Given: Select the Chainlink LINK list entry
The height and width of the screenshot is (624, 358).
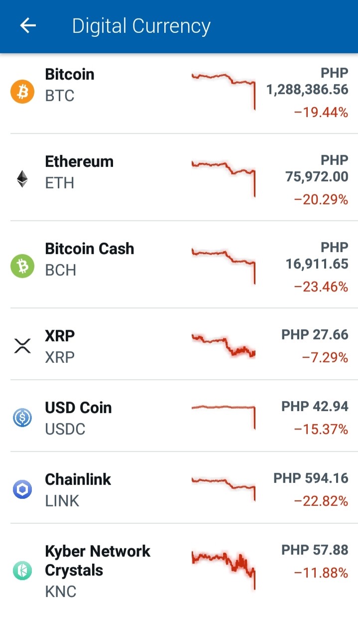Looking at the screenshot, I should (179, 487).
